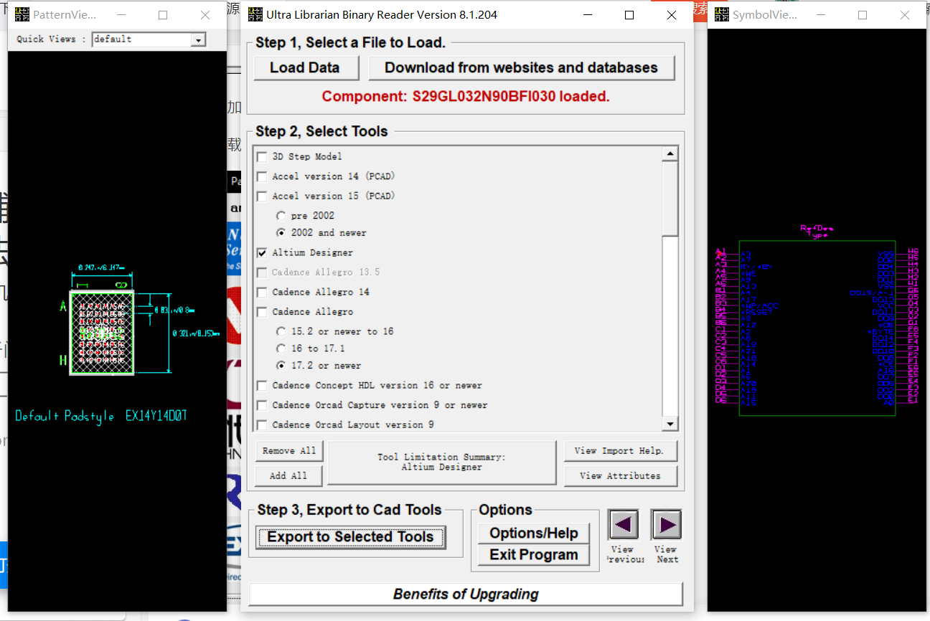Minimize the SymbolViewer window
This screenshot has width=930, height=621.
(x=819, y=15)
